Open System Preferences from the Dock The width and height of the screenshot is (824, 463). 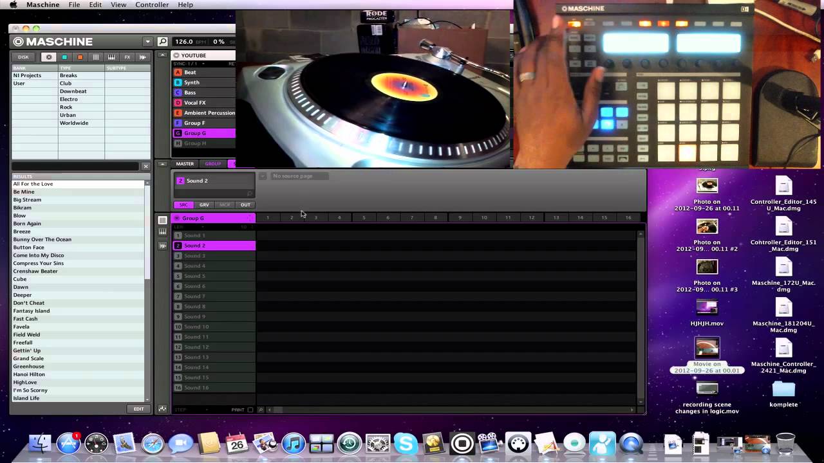[378, 443]
